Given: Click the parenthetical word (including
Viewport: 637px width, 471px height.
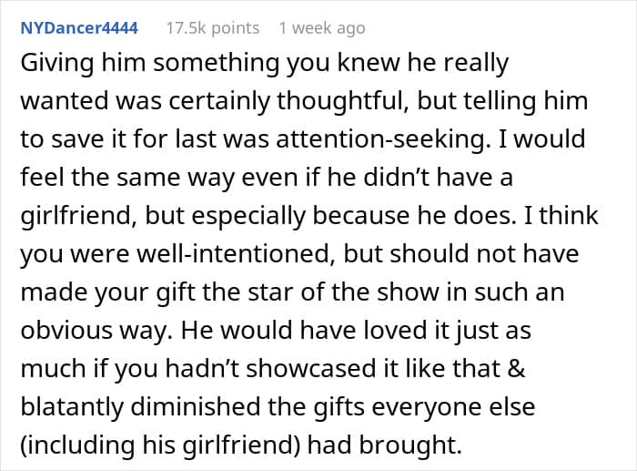Looking at the screenshot, I should pyautogui.click(x=77, y=445).
